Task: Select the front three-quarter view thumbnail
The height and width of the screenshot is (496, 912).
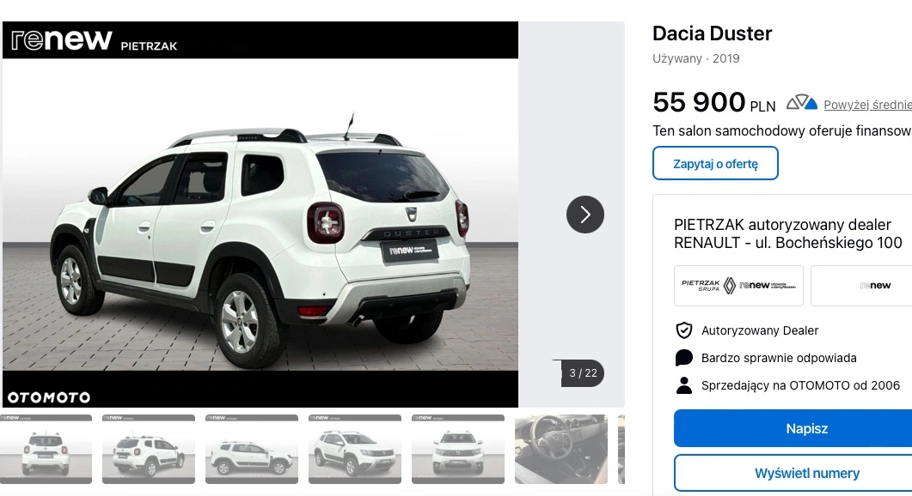Action: tap(355, 449)
